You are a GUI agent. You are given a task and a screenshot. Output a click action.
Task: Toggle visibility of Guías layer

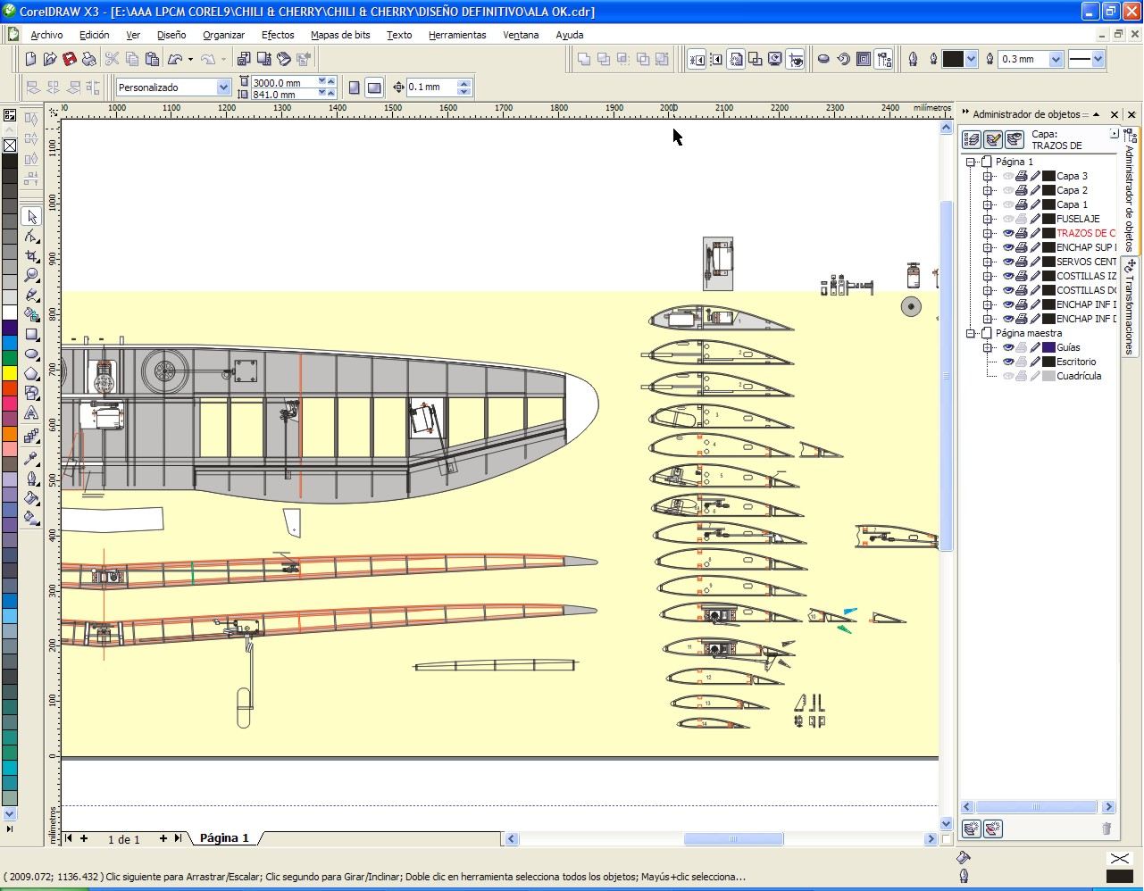[1008, 347]
